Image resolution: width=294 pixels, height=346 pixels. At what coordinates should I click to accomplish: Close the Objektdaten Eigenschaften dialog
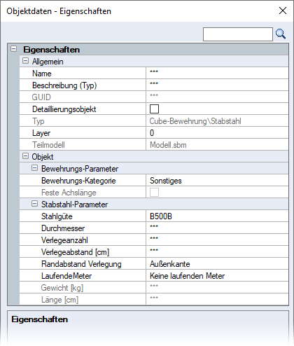coord(283,11)
